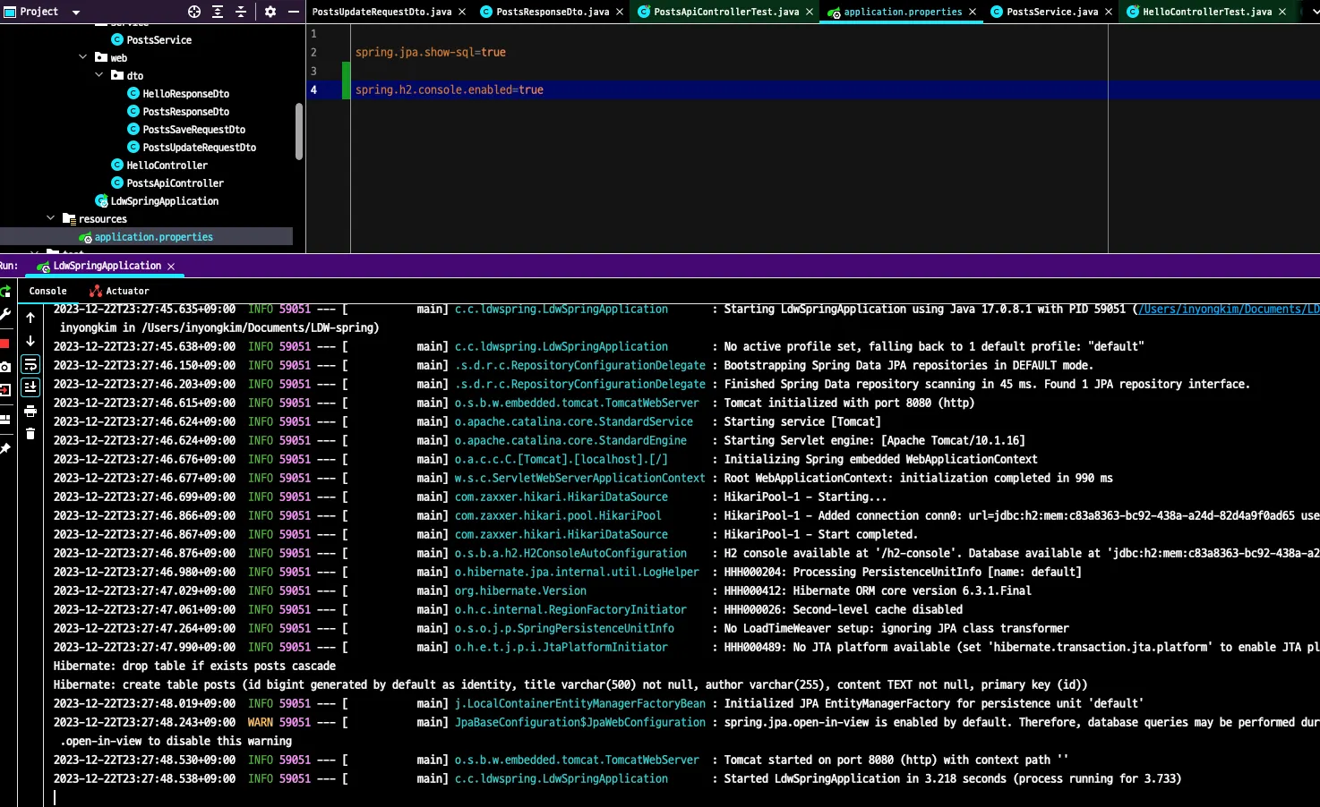Open PostsApiController in project tree
This screenshot has height=807, width=1320.
(175, 183)
